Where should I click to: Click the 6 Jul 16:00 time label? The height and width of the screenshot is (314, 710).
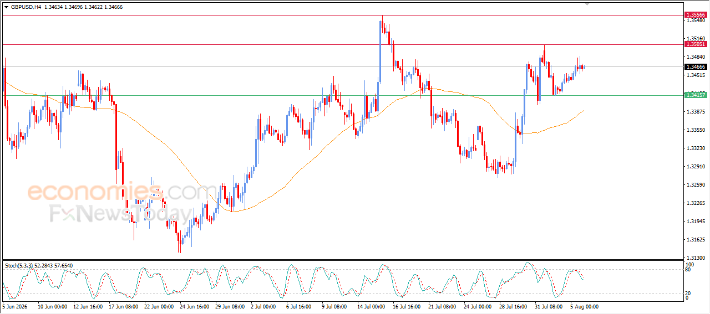[298, 306]
